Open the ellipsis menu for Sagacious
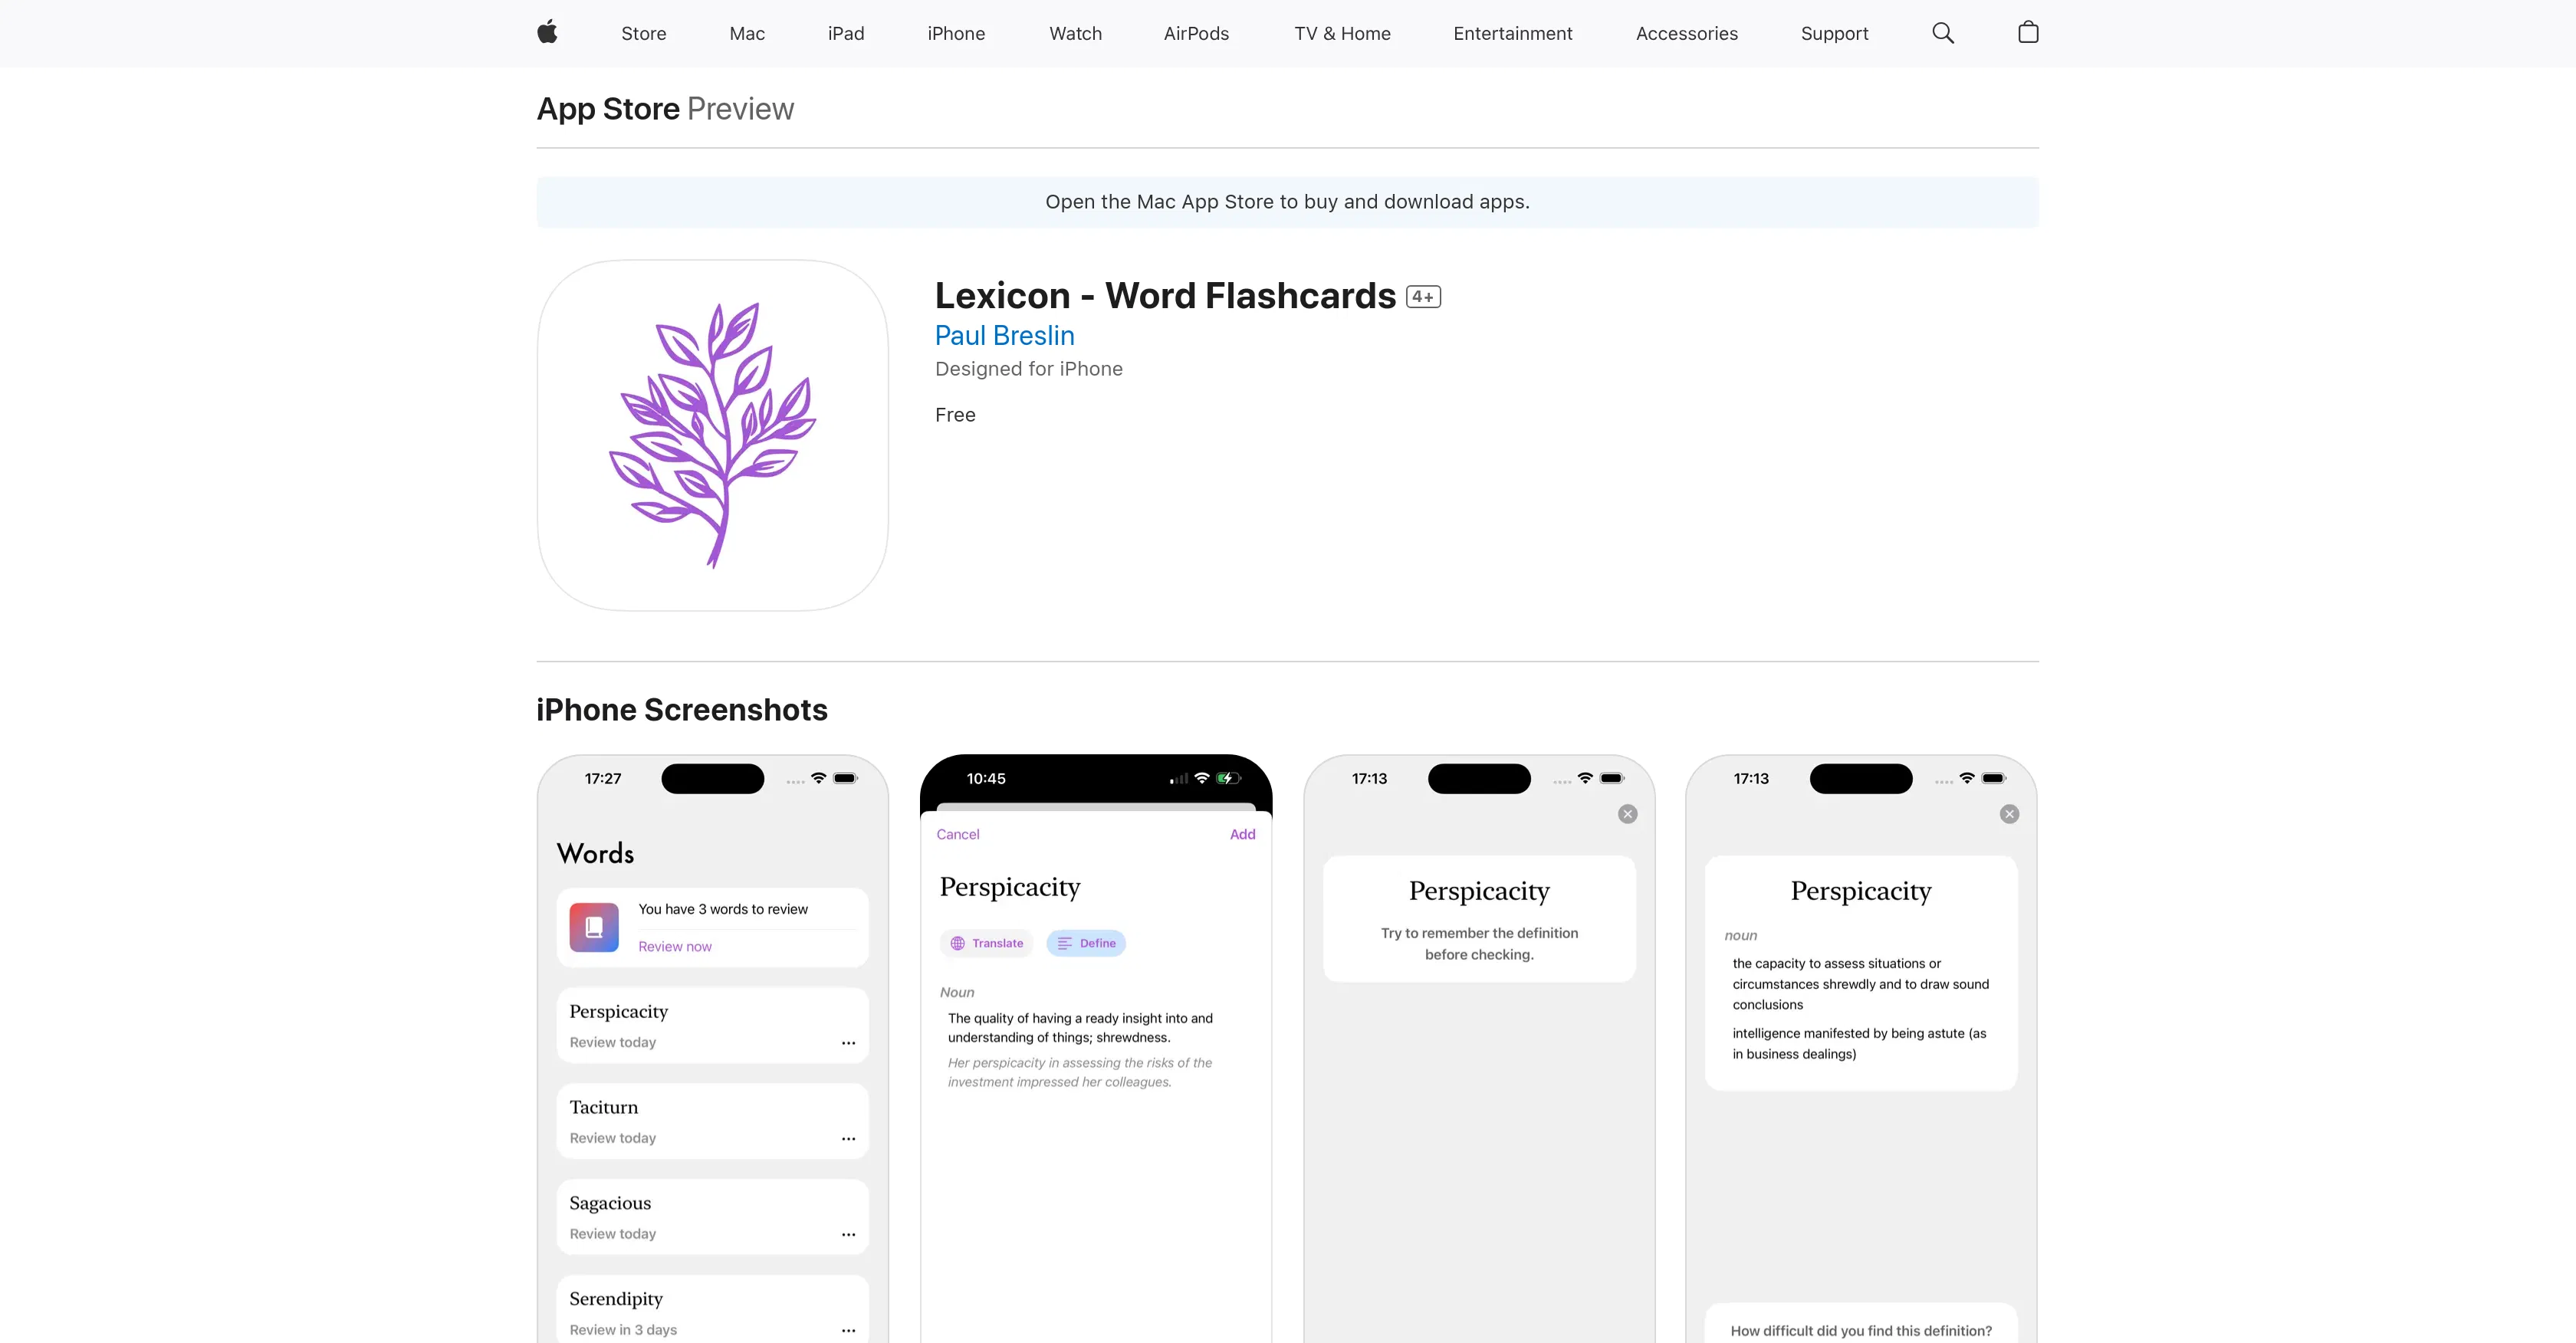2576x1343 pixels. point(849,1234)
